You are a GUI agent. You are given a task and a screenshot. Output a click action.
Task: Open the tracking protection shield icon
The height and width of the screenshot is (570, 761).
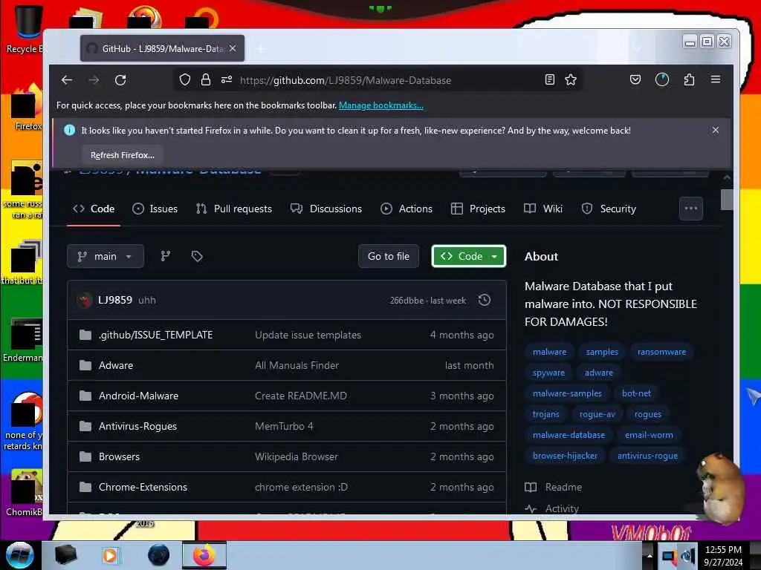pos(185,79)
